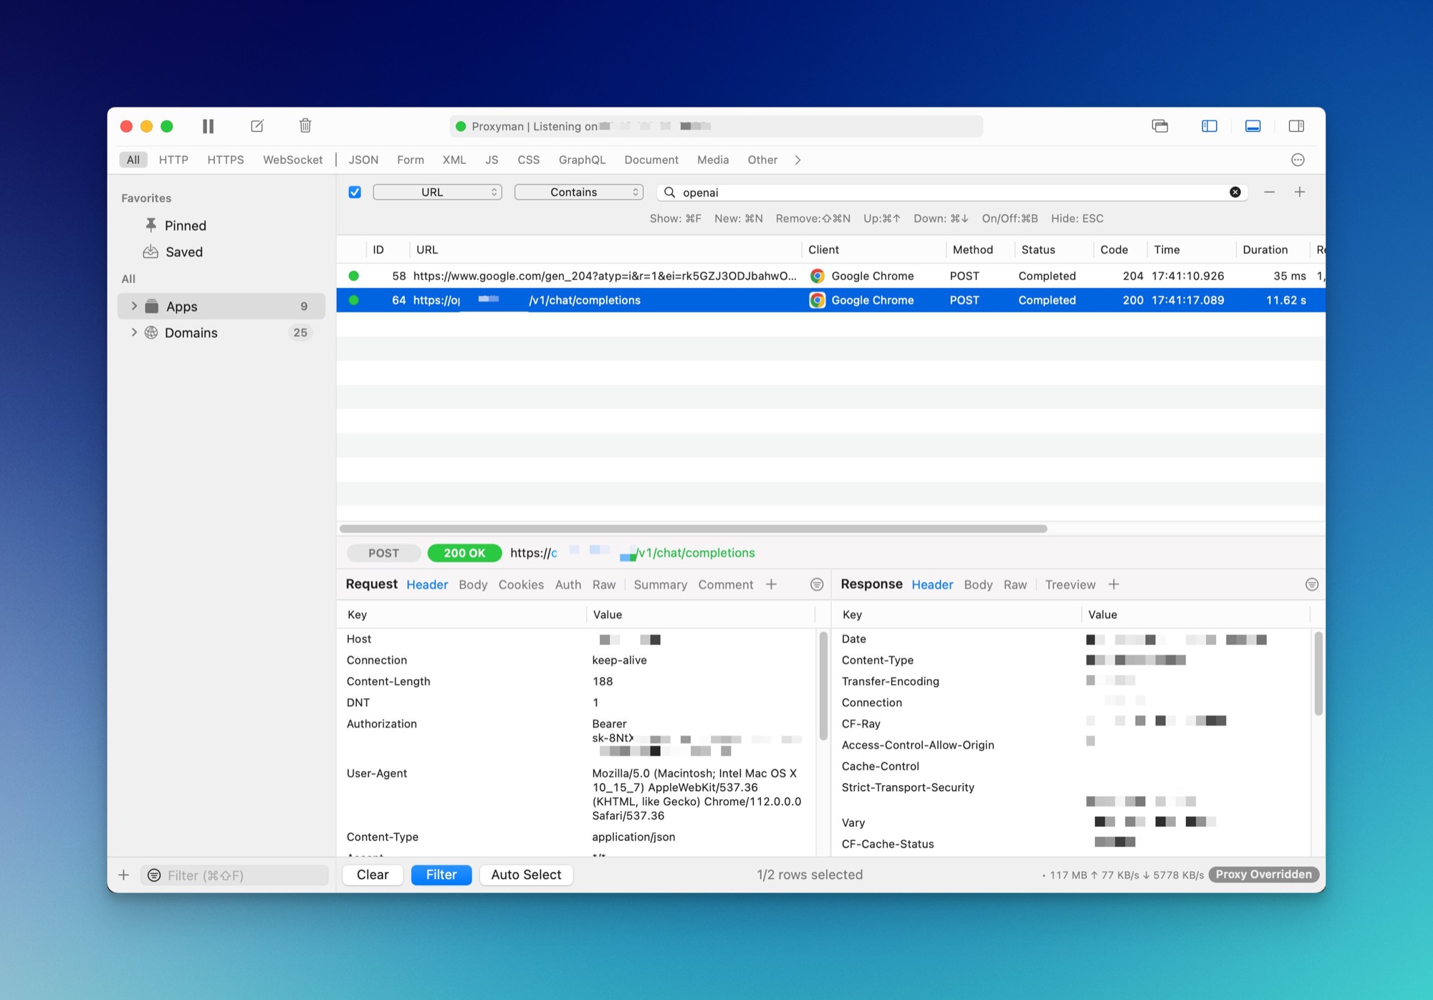
Task: Add a new filter row with plus icon
Action: tap(1300, 192)
